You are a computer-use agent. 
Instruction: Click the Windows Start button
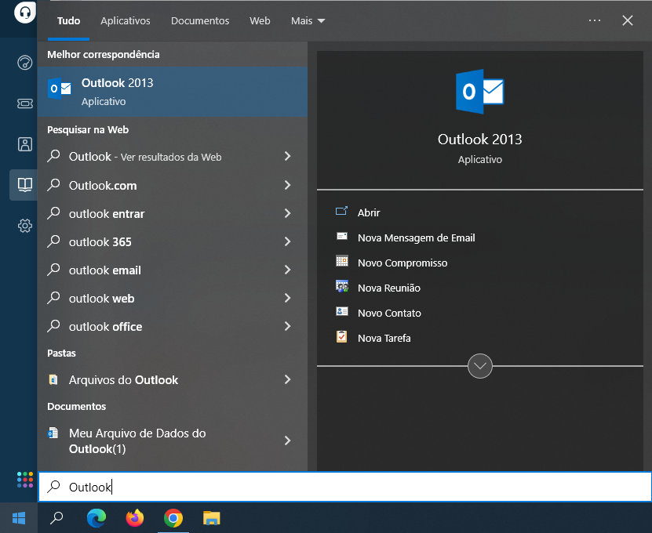click(x=19, y=518)
